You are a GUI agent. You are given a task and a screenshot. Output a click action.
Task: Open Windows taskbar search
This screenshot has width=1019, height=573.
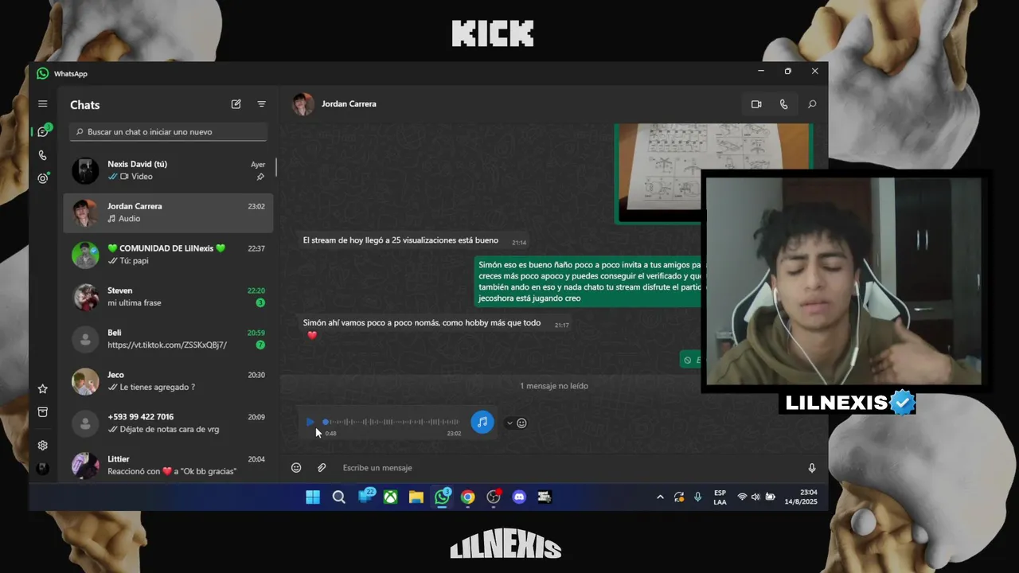(x=338, y=497)
